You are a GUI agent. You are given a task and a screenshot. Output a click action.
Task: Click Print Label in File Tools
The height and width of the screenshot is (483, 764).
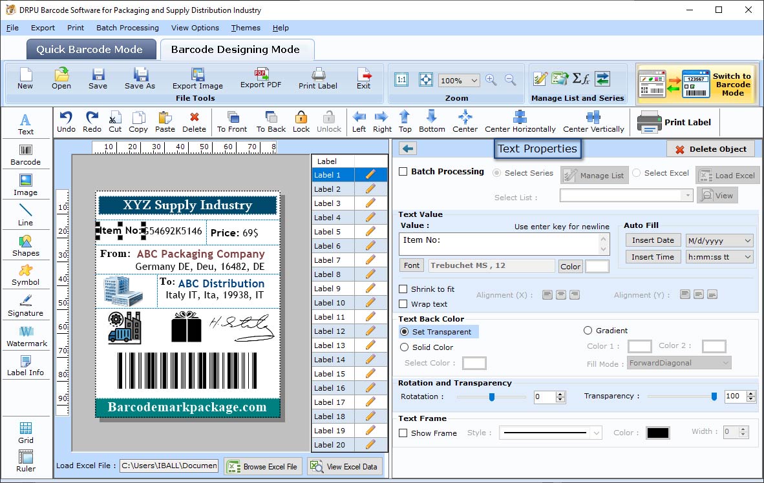point(317,78)
